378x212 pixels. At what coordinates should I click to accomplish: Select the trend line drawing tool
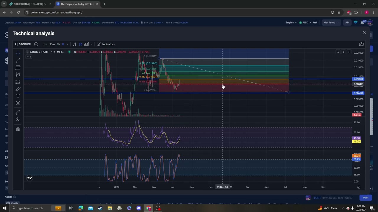tap(18, 60)
